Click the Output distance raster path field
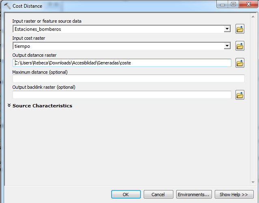259x203 pixels. click(122, 63)
